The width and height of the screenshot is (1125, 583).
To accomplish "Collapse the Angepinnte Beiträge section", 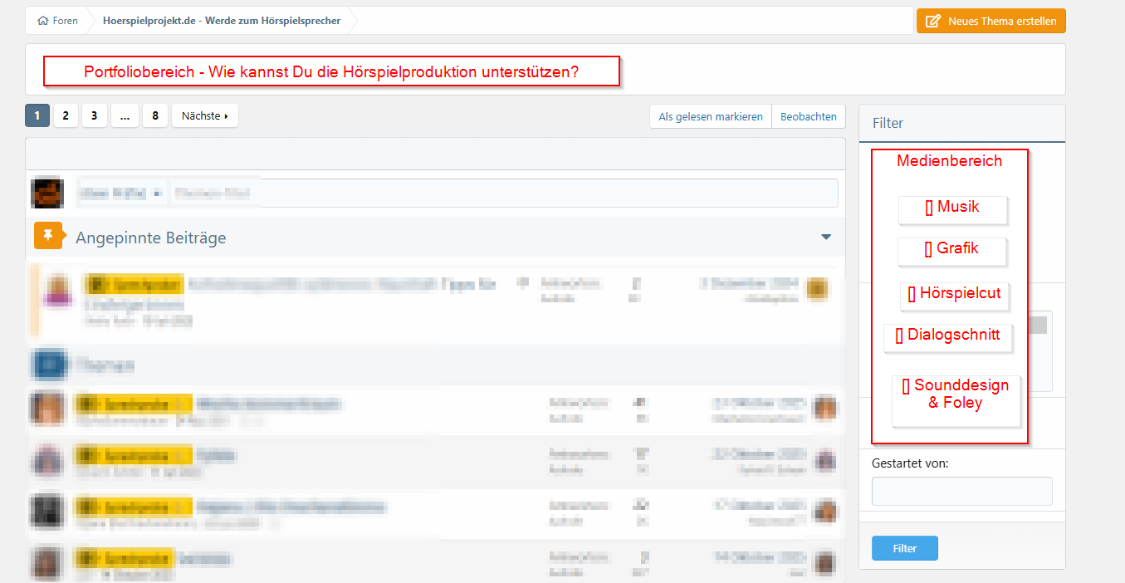I will 825,238.
